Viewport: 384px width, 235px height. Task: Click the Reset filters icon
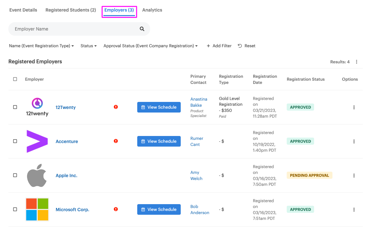(240, 46)
